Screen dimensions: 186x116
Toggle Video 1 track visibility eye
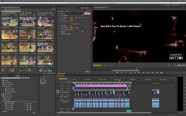61,95
